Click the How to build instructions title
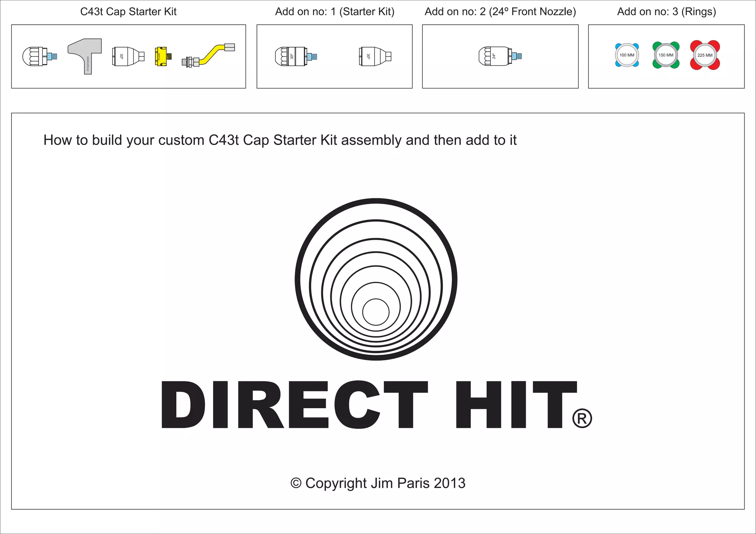 (x=280, y=140)
